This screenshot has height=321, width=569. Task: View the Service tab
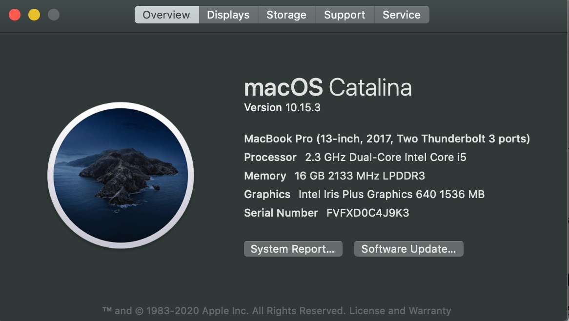point(402,15)
